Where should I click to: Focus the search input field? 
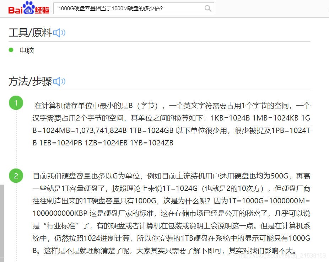134,9
